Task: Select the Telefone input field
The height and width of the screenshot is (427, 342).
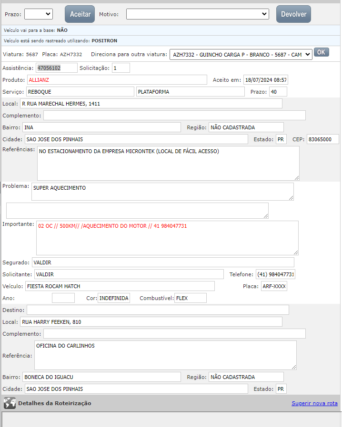Action: pyautogui.click(x=275, y=274)
